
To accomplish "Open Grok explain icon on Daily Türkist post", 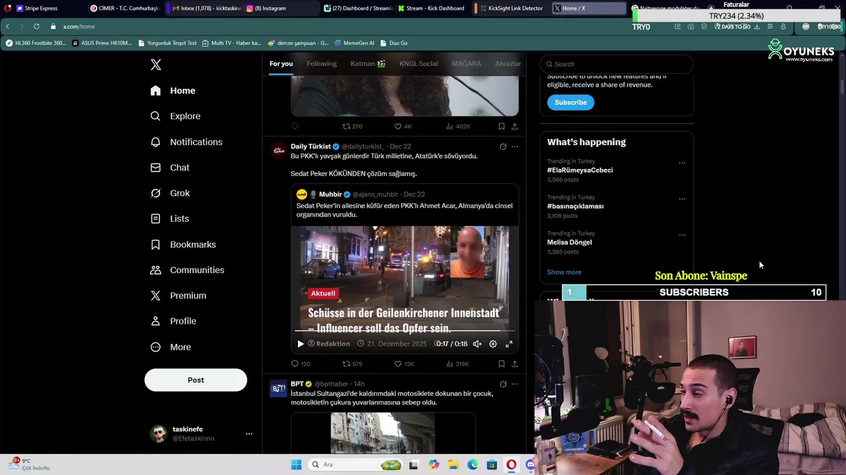I will (503, 146).
